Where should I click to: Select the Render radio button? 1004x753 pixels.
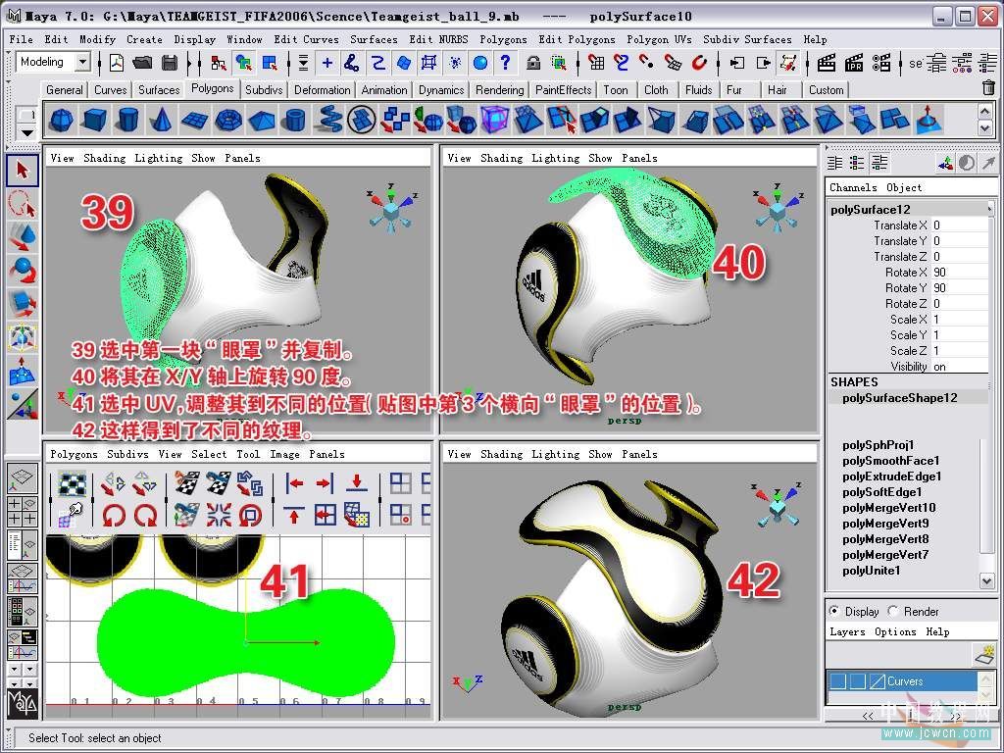893,611
